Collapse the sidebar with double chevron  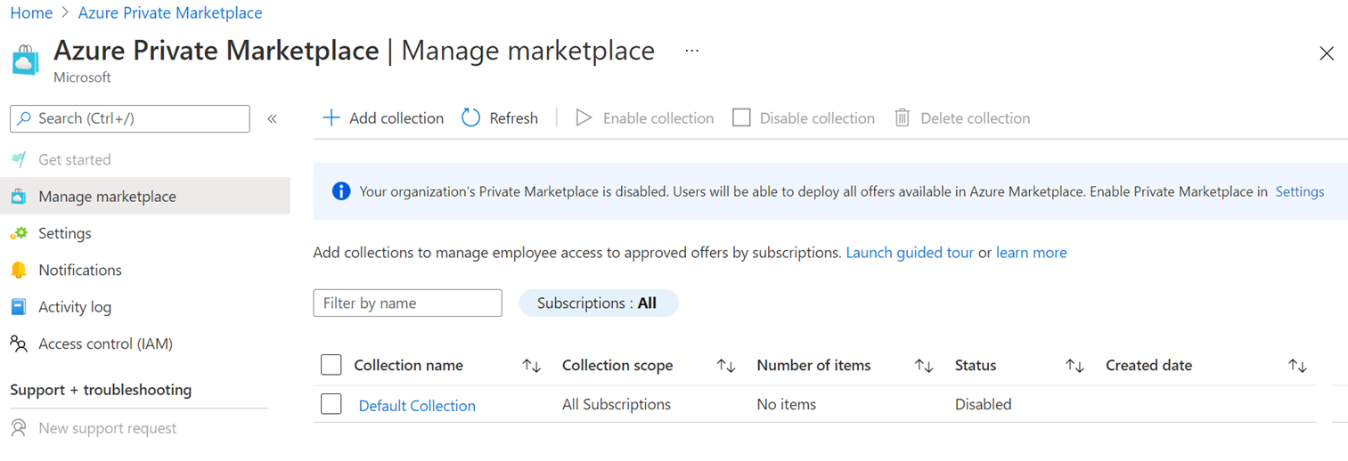[273, 118]
